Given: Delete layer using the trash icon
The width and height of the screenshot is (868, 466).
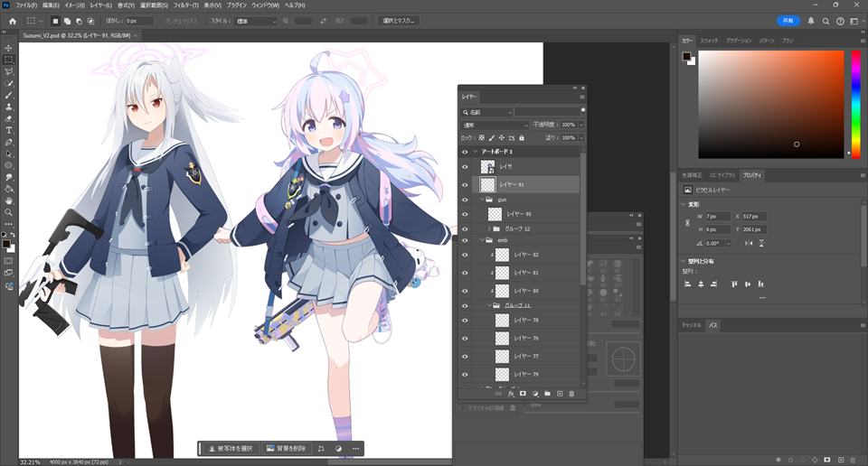Looking at the screenshot, I should [571, 394].
